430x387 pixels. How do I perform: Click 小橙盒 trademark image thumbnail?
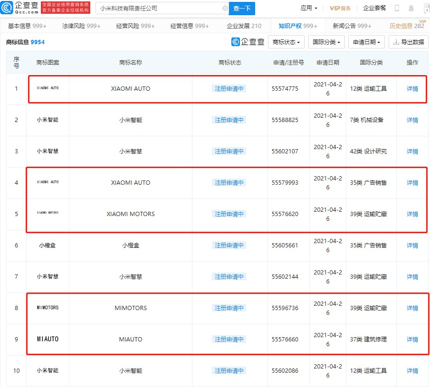tap(48, 245)
